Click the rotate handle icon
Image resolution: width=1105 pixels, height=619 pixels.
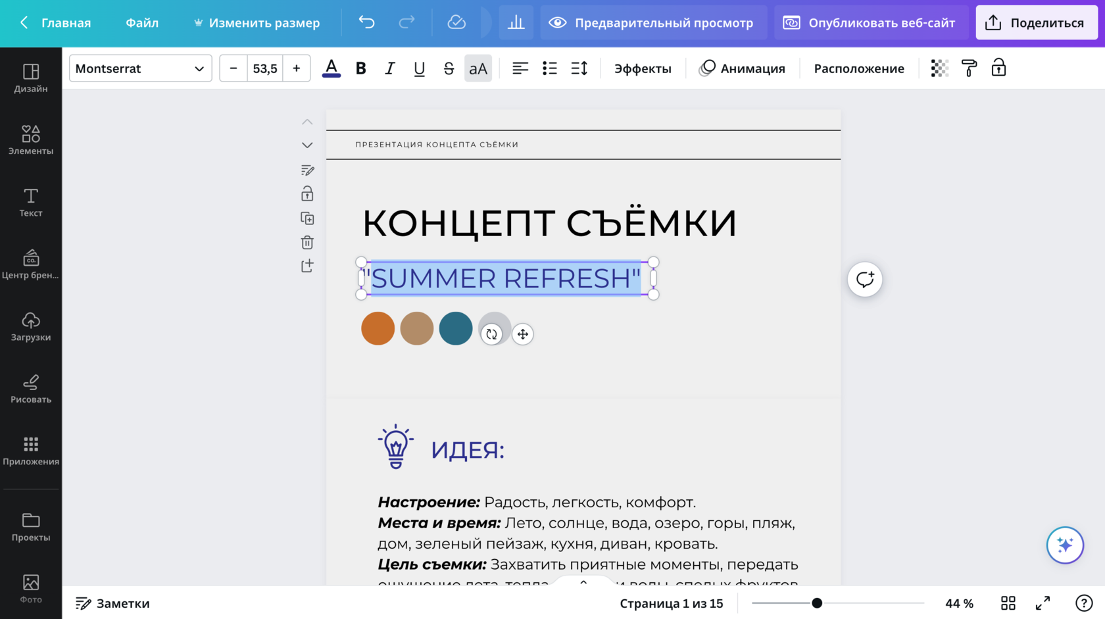[x=491, y=334]
